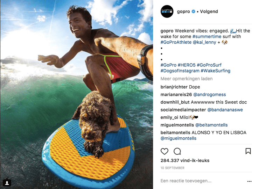Visit the @kai_lenny profile

point(204,42)
